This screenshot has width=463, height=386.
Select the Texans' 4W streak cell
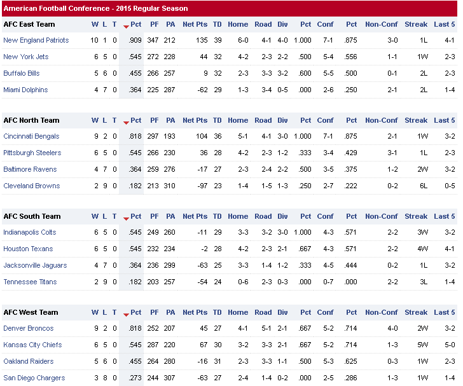click(x=422, y=249)
